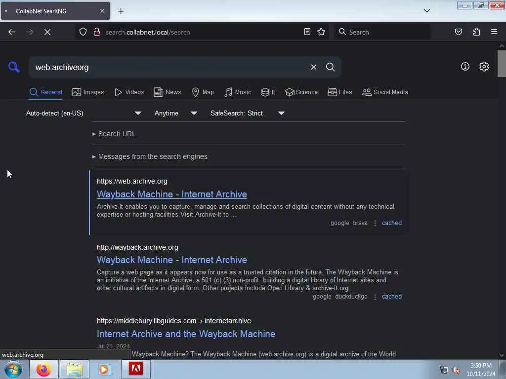Open the first Wayback Machine - Internet Archive link

click(172, 194)
